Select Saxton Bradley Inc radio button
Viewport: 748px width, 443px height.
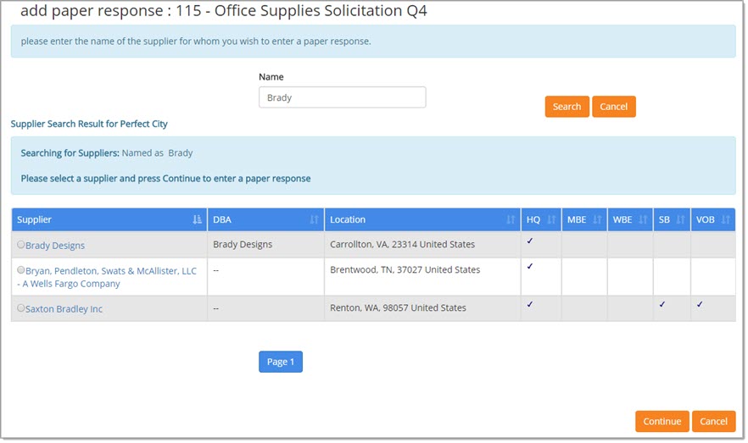[x=21, y=308]
